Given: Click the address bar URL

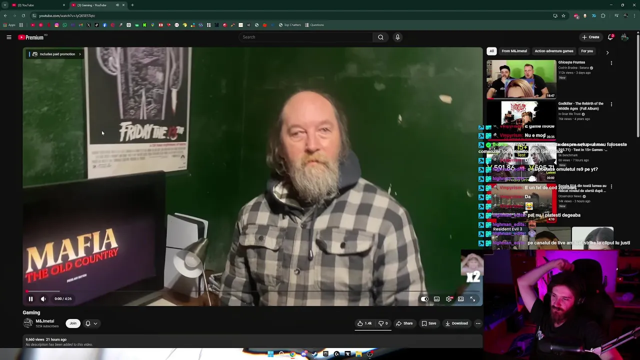Looking at the screenshot, I should (x=67, y=15).
